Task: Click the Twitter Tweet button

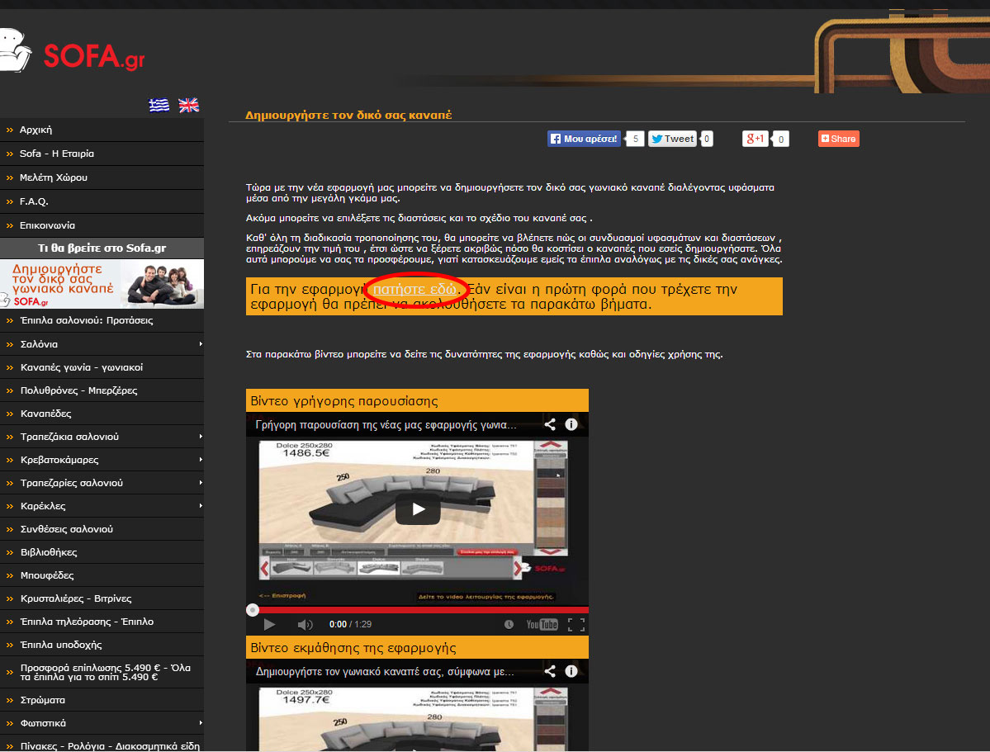Action: click(672, 139)
